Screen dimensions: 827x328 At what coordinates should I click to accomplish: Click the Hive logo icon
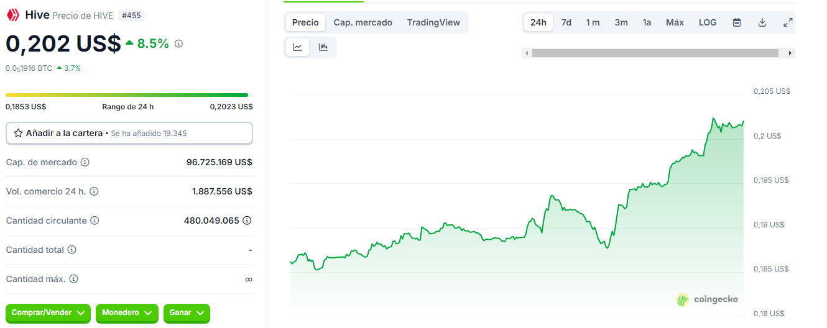tap(13, 15)
